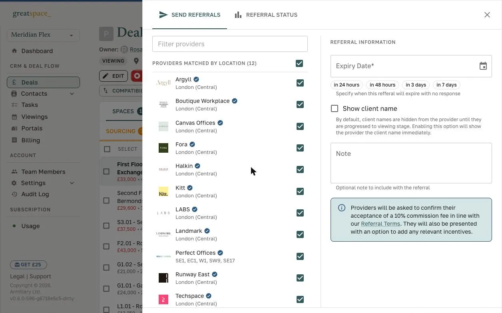Click the Audit Log history icon
Image resolution: width=502 pixels, height=313 pixels.
(x=14, y=194)
